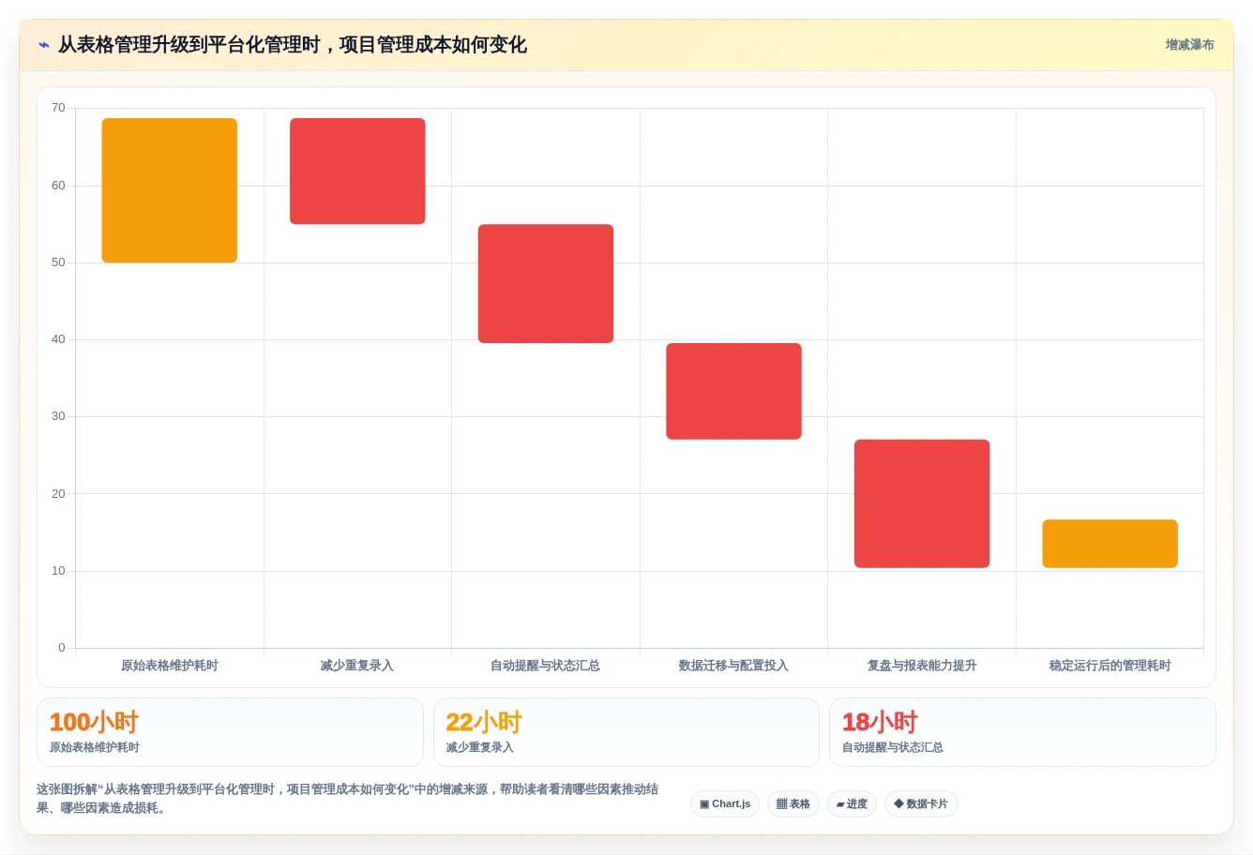Click the y-axis value 10
This screenshot has width=1253, height=855.
[58, 571]
